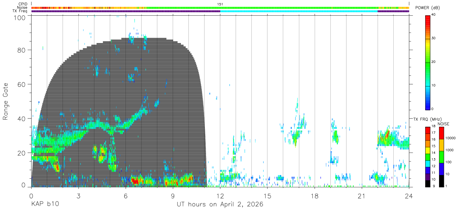Click the 40 tick on the Range Gate axis

(x=22, y=119)
